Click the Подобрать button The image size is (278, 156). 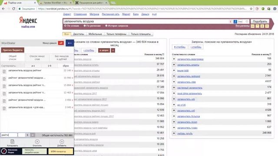[x=260, y=21]
